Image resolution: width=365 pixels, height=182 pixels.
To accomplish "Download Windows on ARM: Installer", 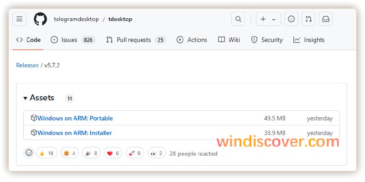I will click(x=75, y=133).
